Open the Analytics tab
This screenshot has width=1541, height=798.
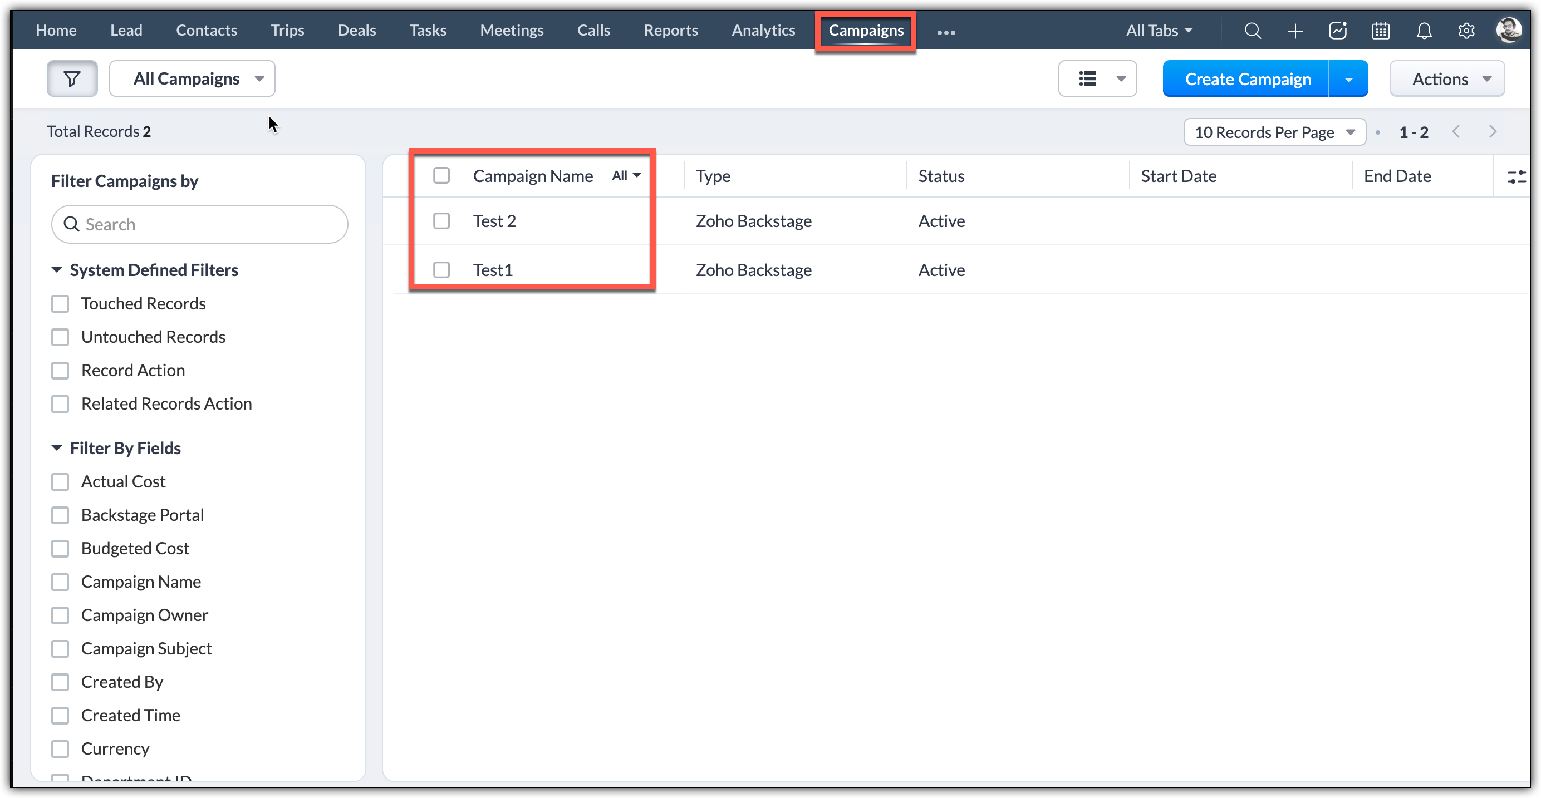pos(763,30)
